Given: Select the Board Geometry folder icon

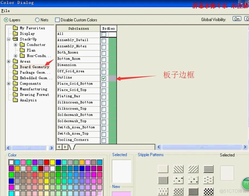Looking at the screenshot, I should (16, 67).
